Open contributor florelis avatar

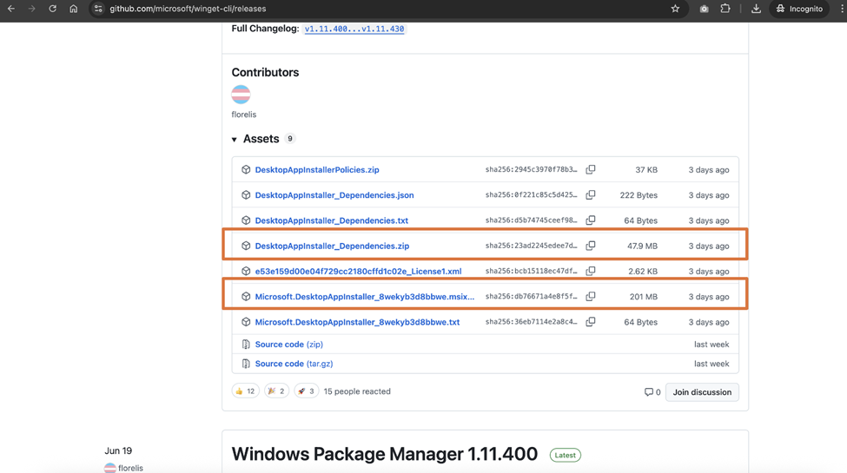click(x=241, y=95)
